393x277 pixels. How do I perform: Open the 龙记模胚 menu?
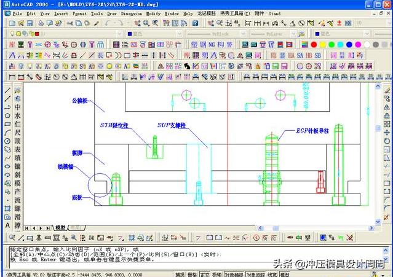tap(206, 14)
